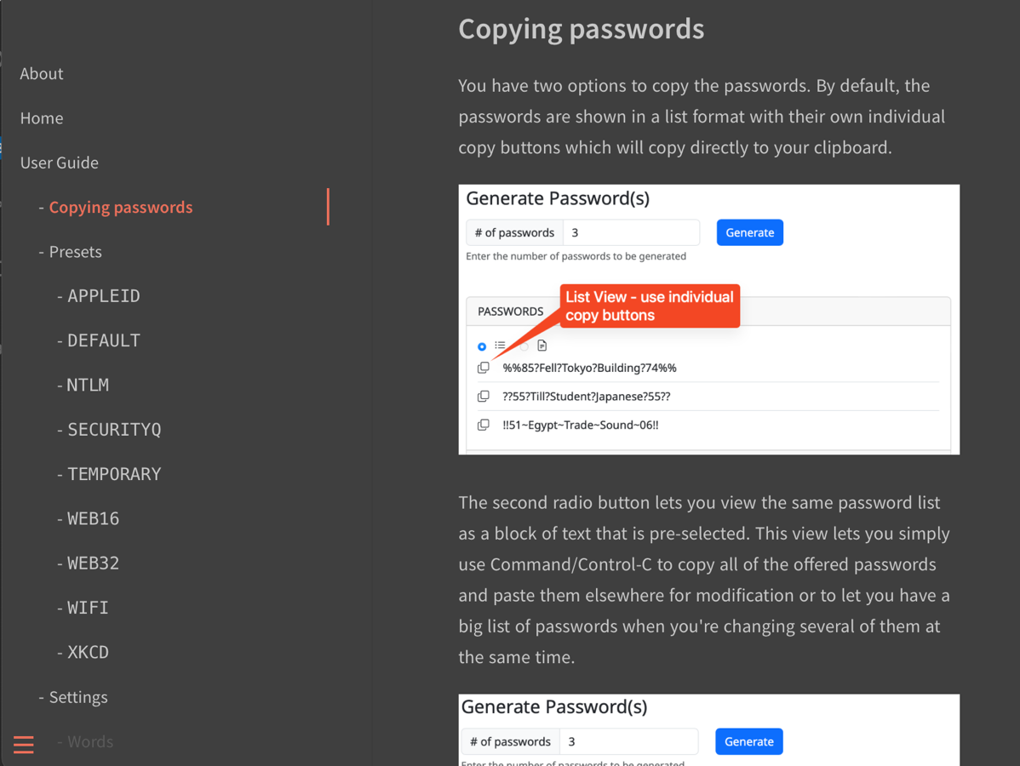The image size is (1020, 766).
Task: Select the WIFI preset link
Action: 89,608
